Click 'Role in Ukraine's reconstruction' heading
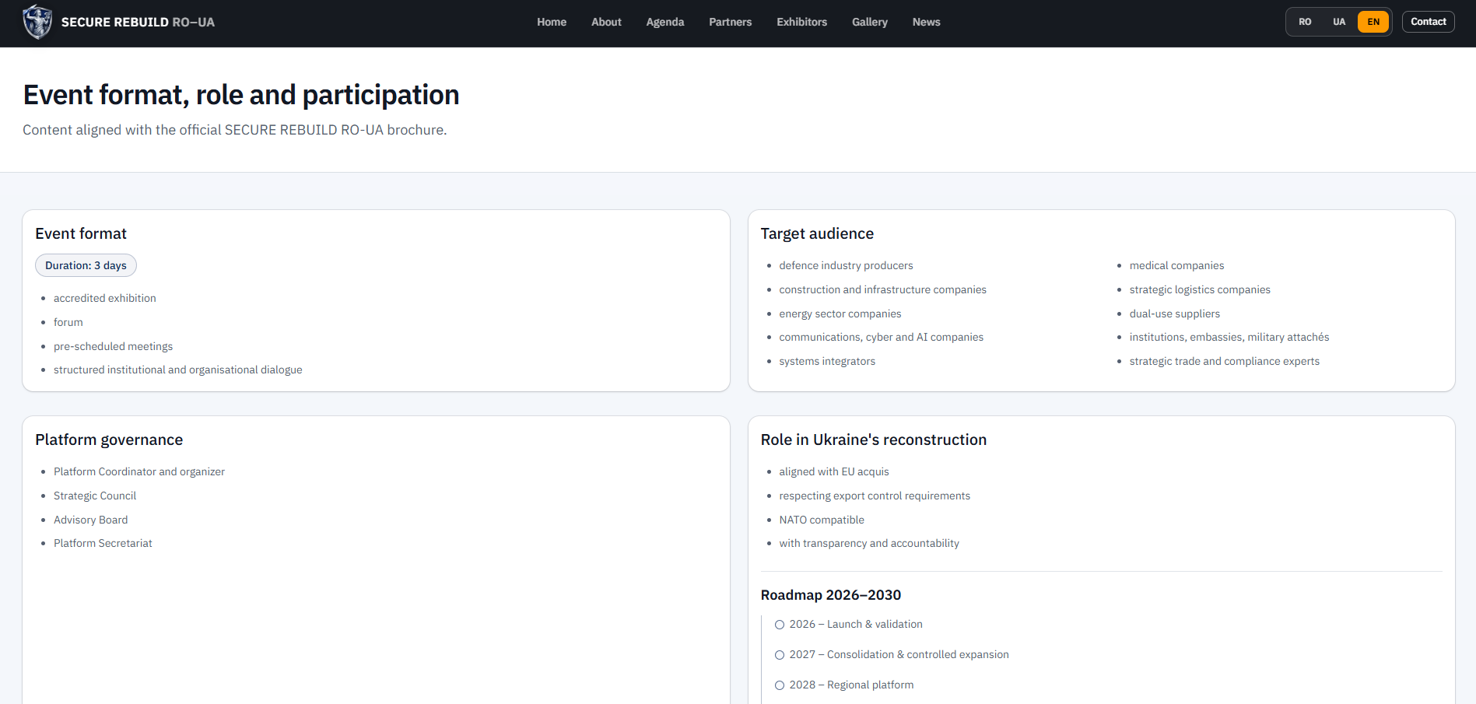 click(x=874, y=440)
